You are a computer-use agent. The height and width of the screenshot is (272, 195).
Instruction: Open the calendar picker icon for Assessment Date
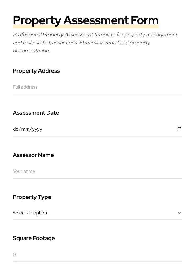tap(179, 129)
